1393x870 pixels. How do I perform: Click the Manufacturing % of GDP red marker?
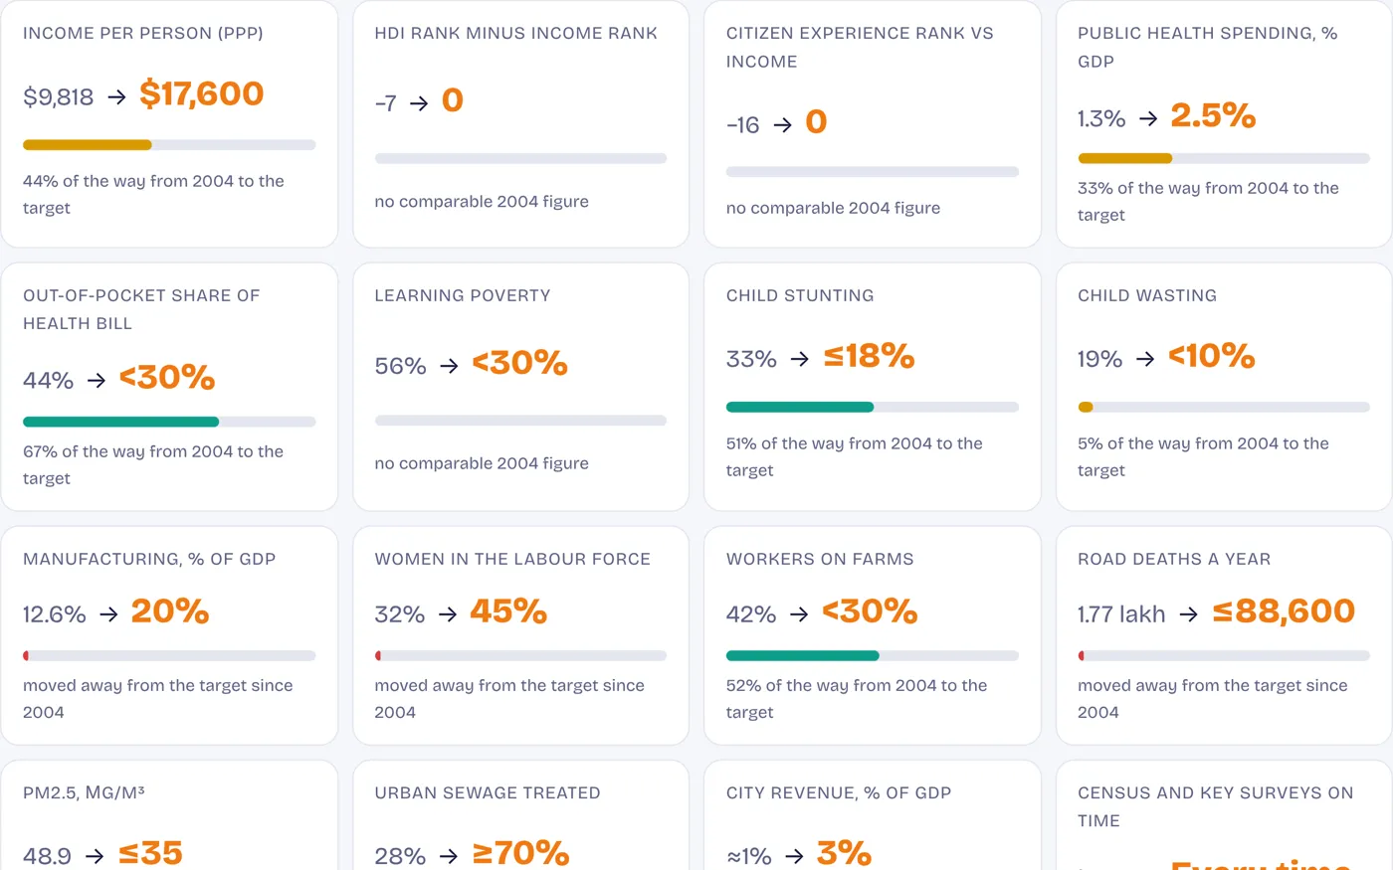click(x=26, y=656)
